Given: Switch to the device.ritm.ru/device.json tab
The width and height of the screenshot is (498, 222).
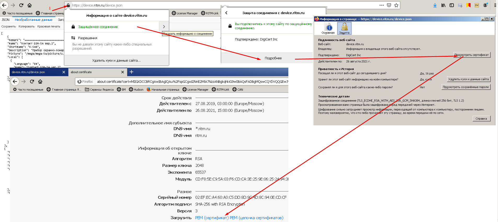Looking at the screenshot, I should [x=39, y=72].
